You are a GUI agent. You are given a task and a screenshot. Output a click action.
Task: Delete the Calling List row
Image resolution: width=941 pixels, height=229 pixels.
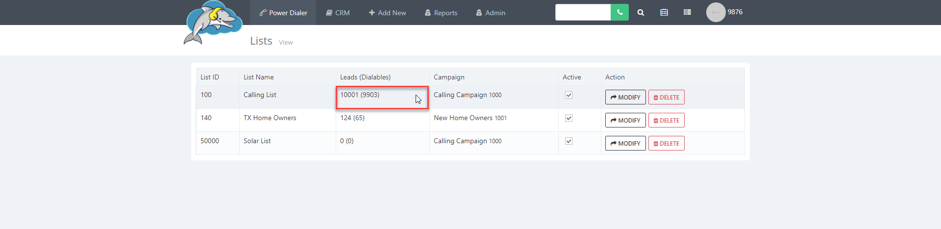pyautogui.click(x=667, y=97)
